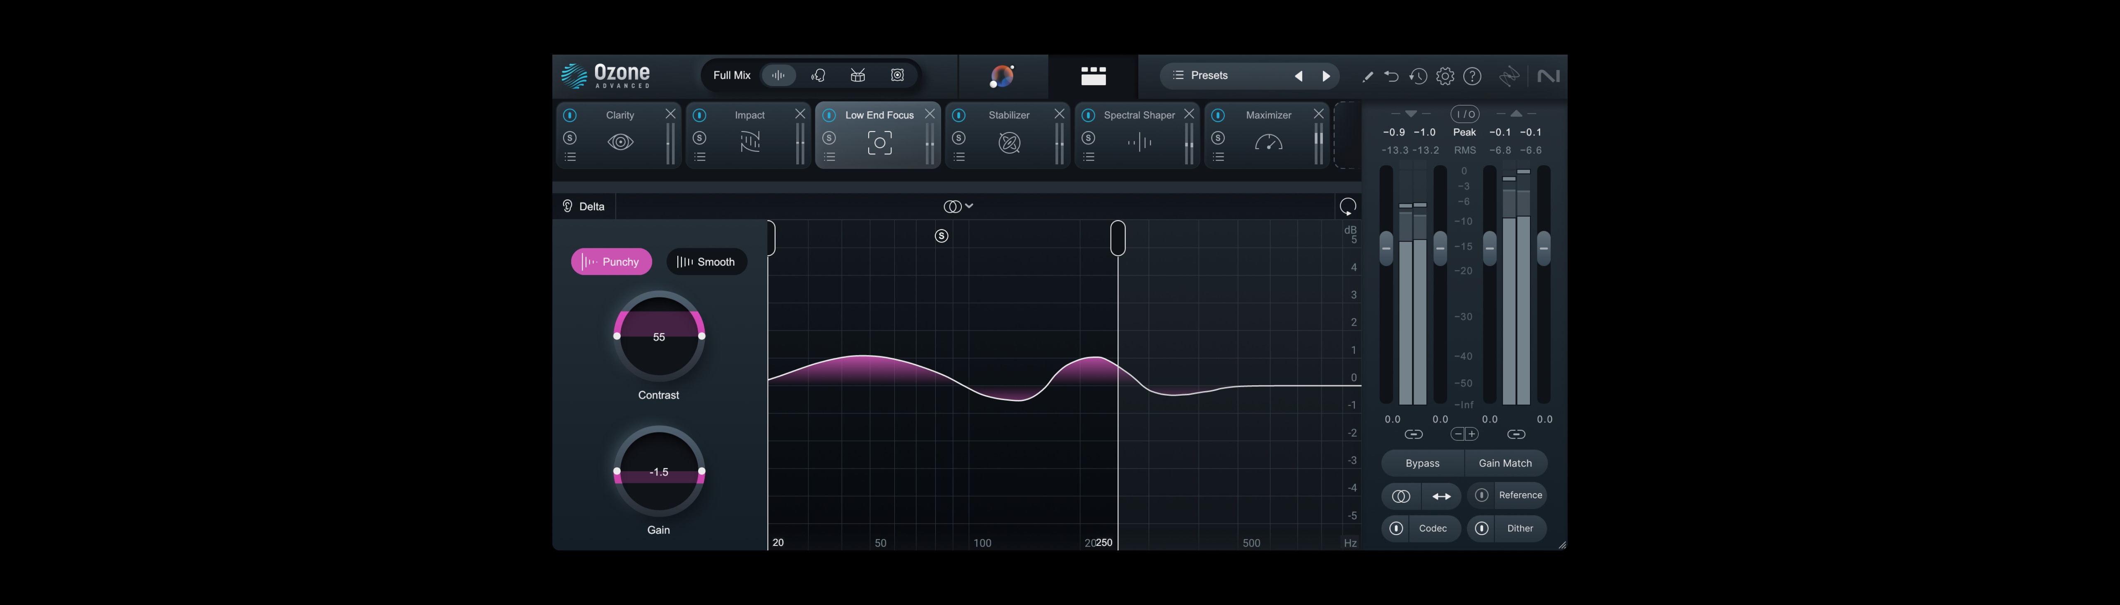Open Low End Focus module preset list

click(x=829, y=157)
